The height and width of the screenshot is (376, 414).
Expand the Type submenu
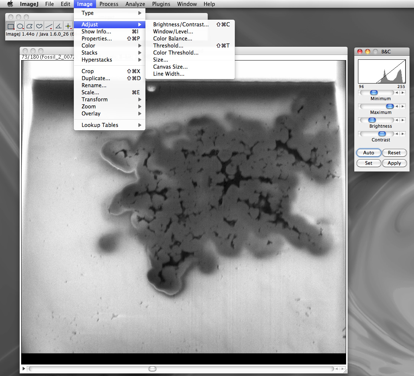pos(109,13)
